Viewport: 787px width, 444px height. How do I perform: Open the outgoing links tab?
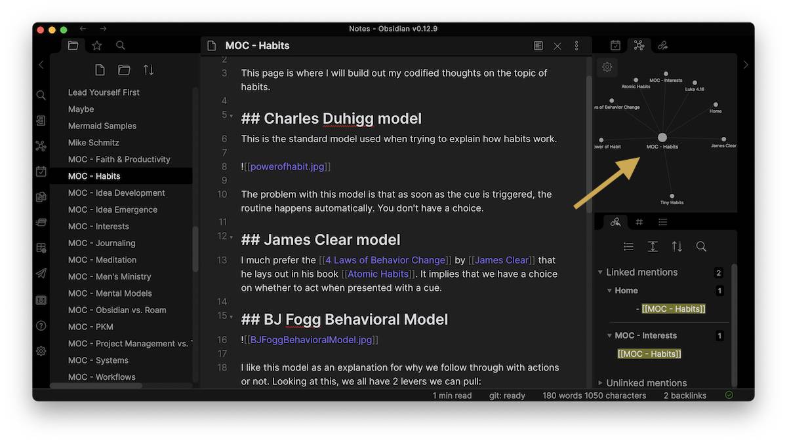pyautogui.click(x=663, y=45)
